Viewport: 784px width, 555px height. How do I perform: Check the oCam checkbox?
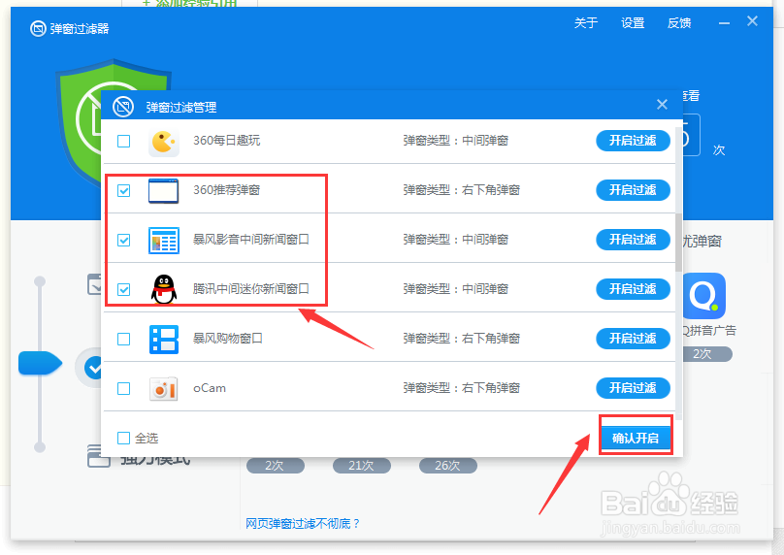[123, 388]
